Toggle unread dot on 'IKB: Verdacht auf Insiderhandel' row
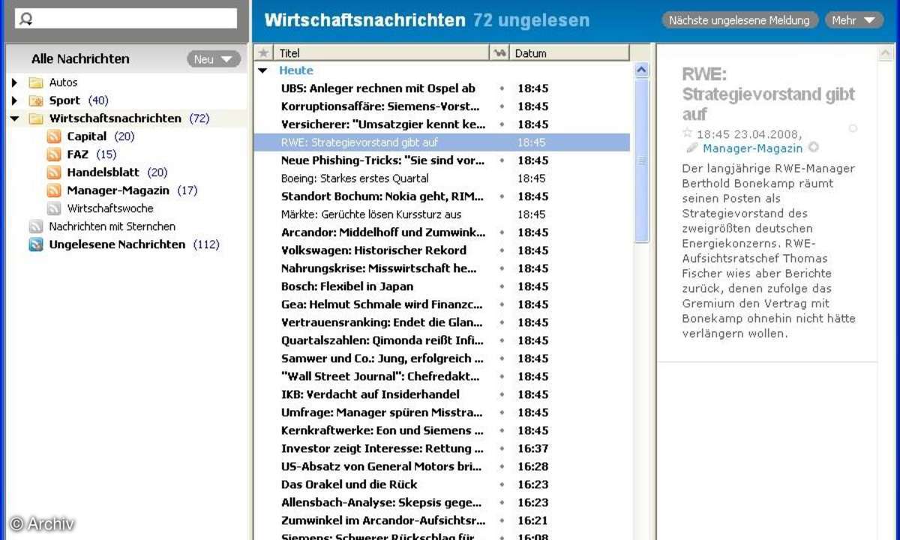 [x=502, y=394]
